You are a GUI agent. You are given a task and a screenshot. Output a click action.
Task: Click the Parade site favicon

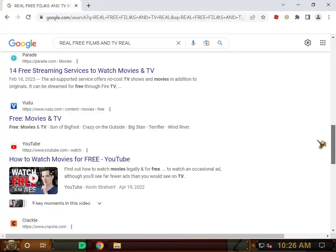(x=14, y=58)
